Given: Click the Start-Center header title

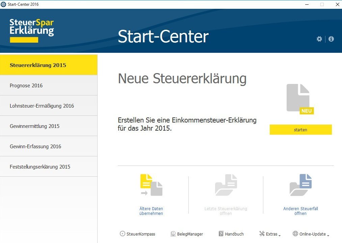Looking at the screenshot, I should [x=163, y=36].
